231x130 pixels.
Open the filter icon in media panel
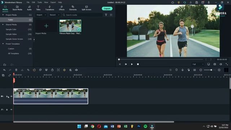[106, 15]
